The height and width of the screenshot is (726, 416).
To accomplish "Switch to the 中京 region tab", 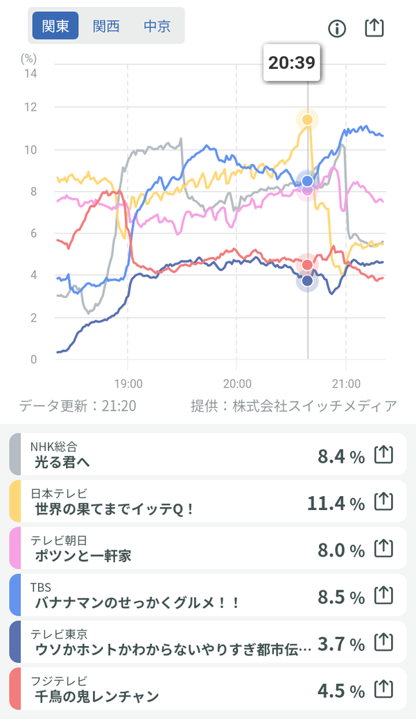I will [157, 26].
